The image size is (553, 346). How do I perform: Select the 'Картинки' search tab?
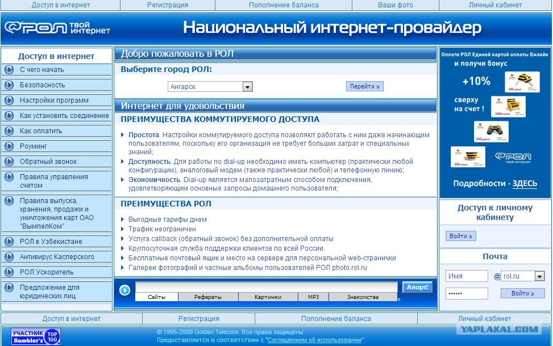click(268, 297)
